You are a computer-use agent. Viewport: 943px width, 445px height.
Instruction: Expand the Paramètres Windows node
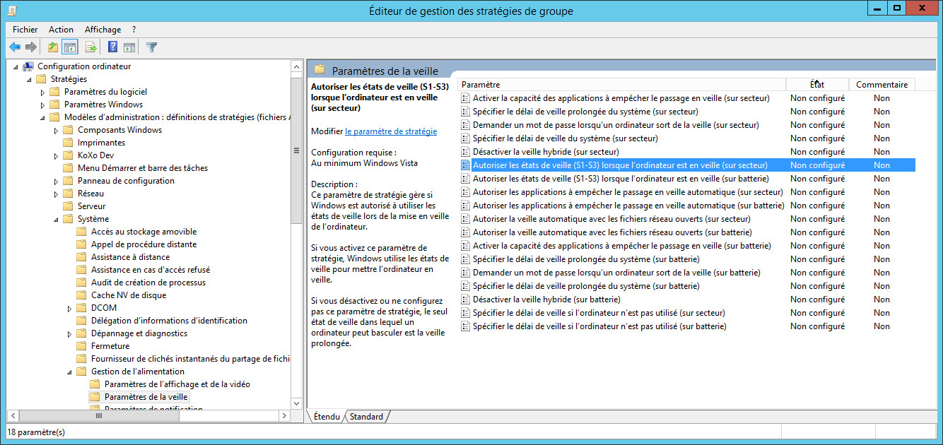coord(42,105)
